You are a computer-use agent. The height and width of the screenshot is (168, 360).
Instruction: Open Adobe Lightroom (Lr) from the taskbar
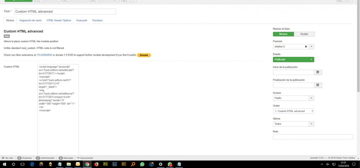115,164
